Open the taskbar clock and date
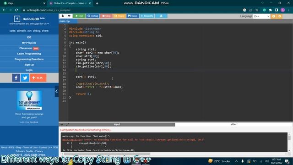 (x=277, y=161)
